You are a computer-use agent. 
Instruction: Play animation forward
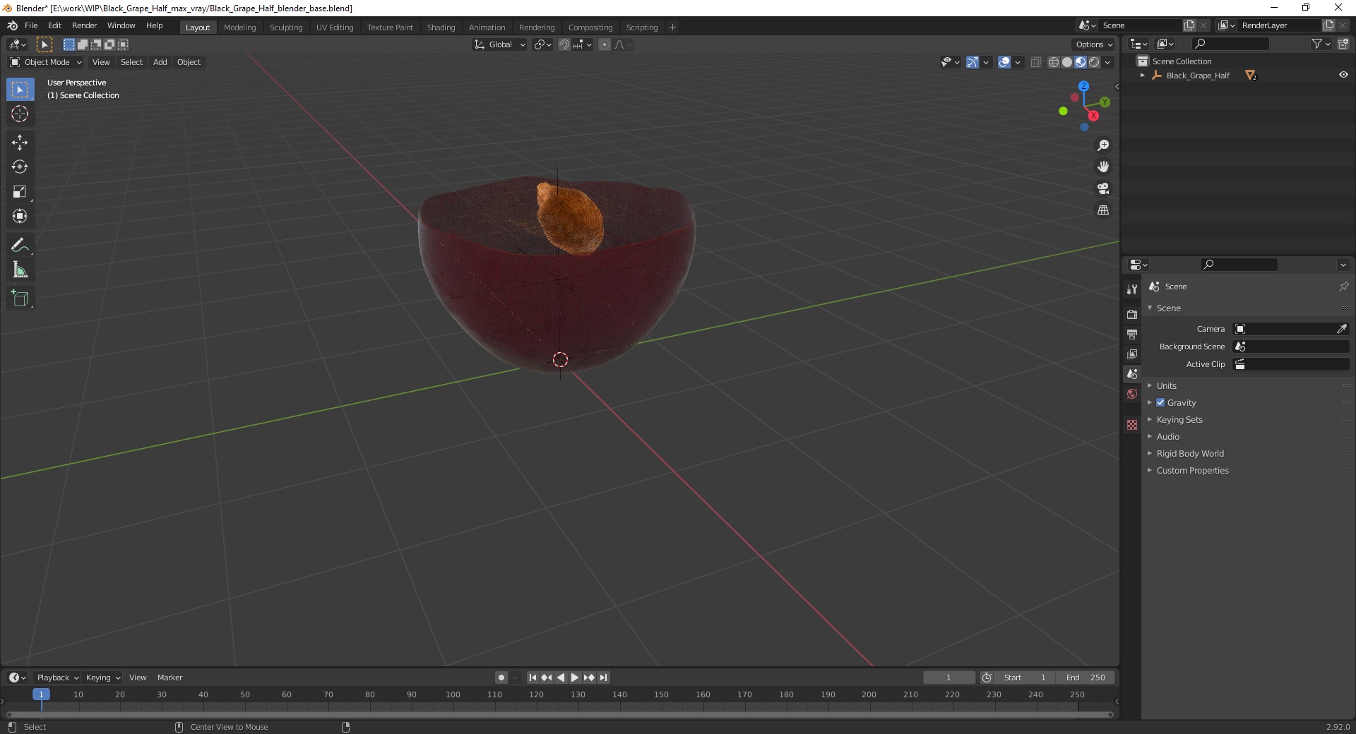[575, 678]
